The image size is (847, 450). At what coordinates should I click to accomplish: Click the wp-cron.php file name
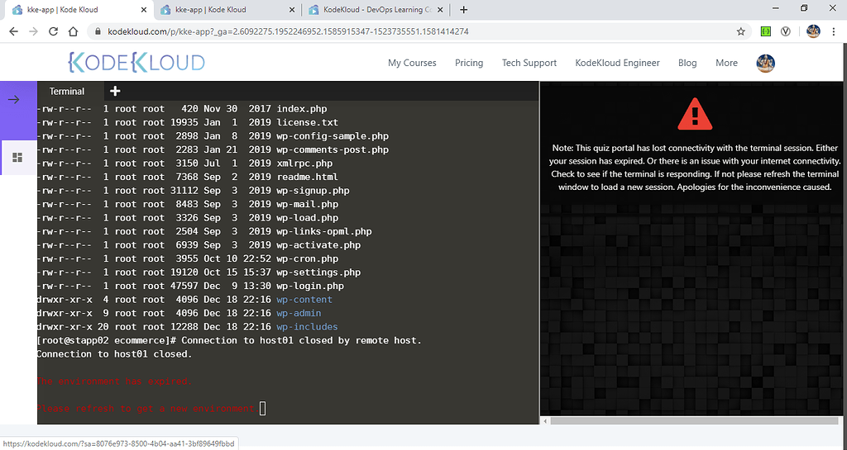click(x=308, y=258)
